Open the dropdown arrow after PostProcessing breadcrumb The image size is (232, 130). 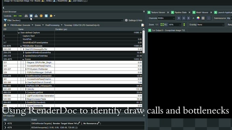click(61, 25)
